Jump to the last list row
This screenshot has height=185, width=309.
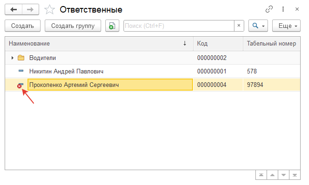295,175
